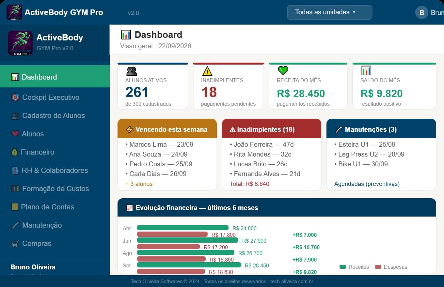Click the Receitas legend swatch
This screenshot has height=287, width=444.
pos(343,267)
